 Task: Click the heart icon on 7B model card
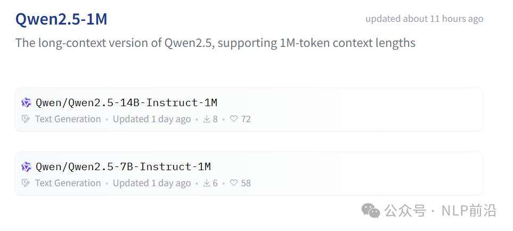(x=234, y=183)
